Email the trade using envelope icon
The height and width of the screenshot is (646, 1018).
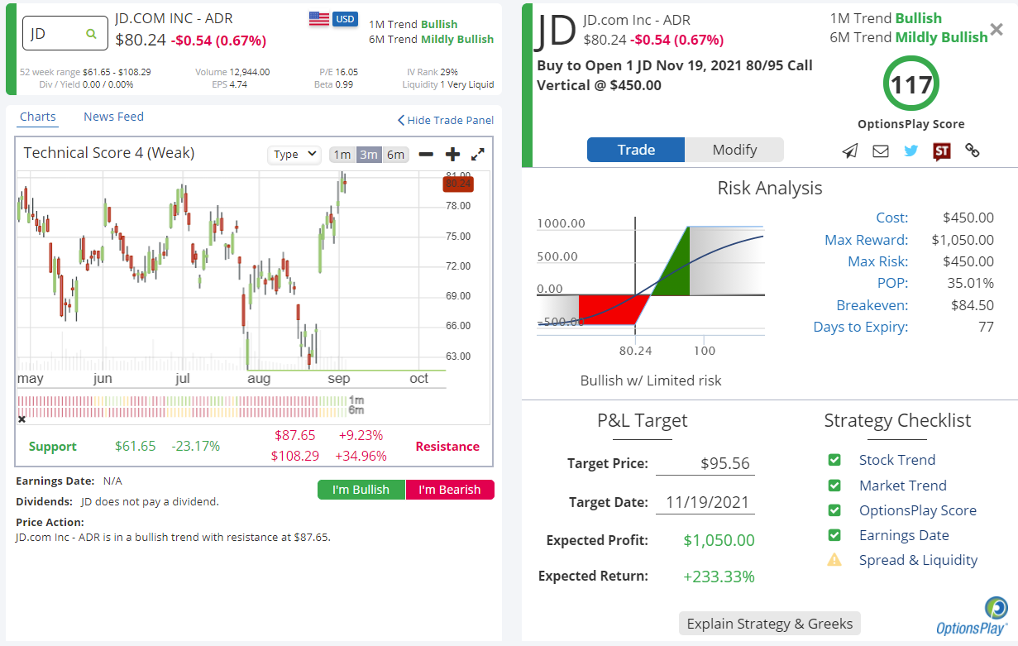(881, 151)
